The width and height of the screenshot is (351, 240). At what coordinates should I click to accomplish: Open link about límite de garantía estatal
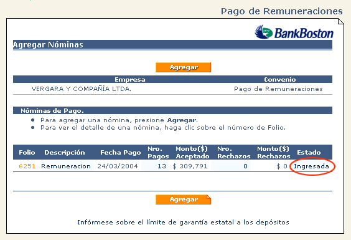pos(183,223)
